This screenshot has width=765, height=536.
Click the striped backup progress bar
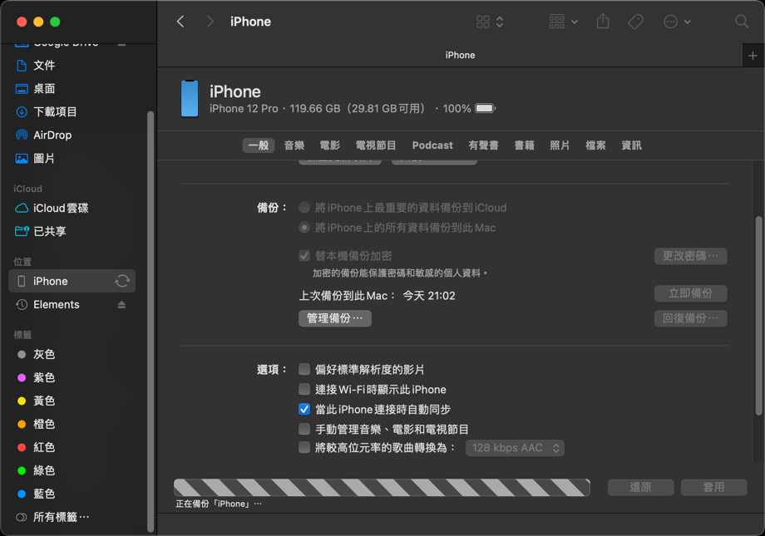pos(382,487)
